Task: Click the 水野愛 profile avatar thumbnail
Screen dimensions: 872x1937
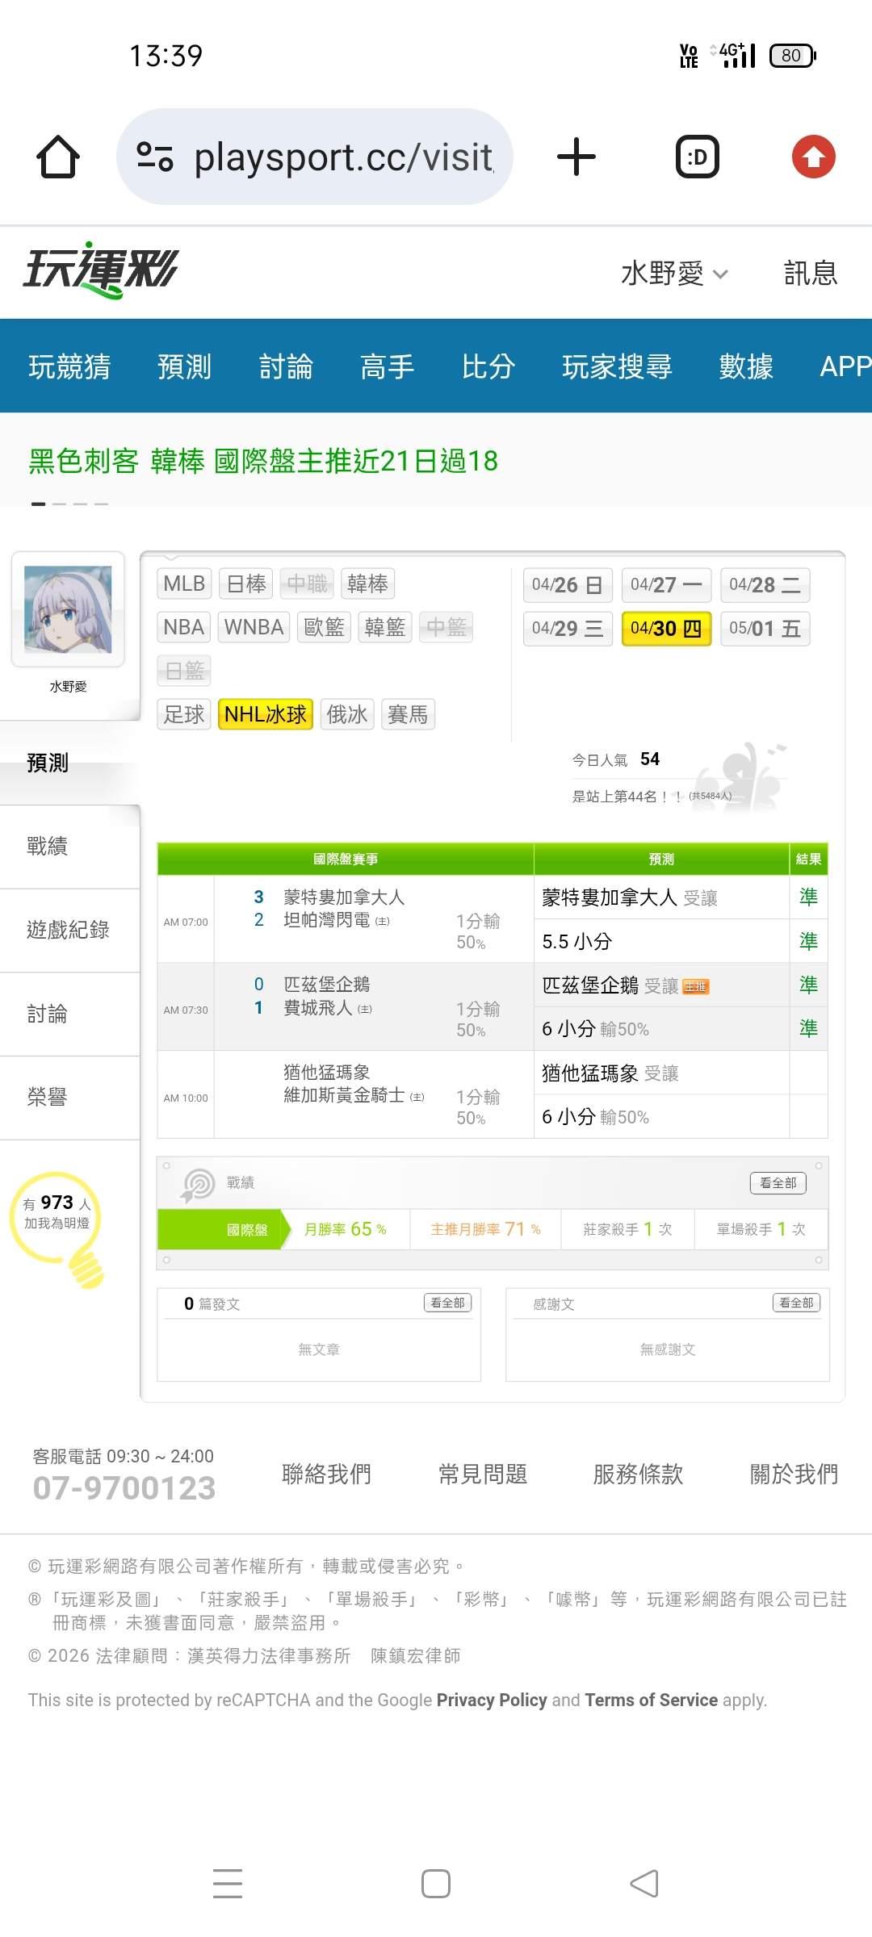Action: [x=68, y=609]
